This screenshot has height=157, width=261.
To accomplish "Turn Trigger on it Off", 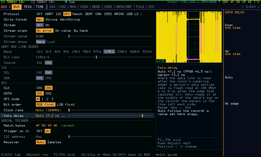I will 39,131.
